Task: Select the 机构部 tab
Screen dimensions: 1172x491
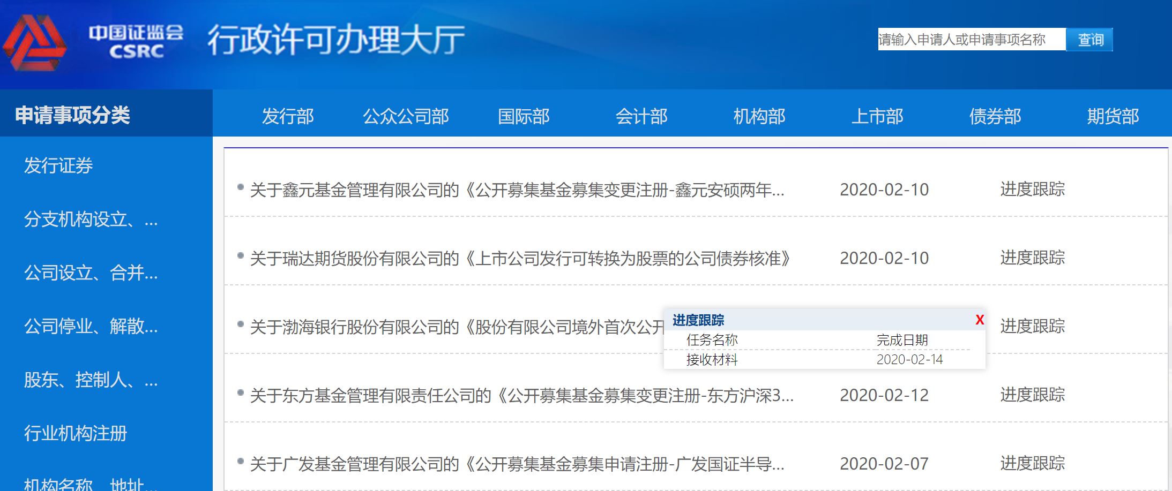Action: [759, 116]
